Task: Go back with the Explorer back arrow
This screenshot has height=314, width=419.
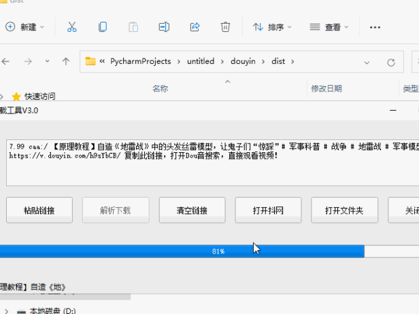Action: [x=5, y=62]
